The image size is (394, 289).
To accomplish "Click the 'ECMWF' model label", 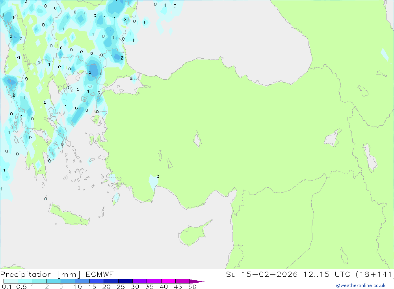I will tap(100, 274).
